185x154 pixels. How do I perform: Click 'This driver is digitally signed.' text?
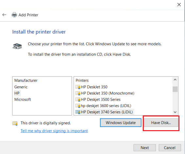[x=46, y=123]
